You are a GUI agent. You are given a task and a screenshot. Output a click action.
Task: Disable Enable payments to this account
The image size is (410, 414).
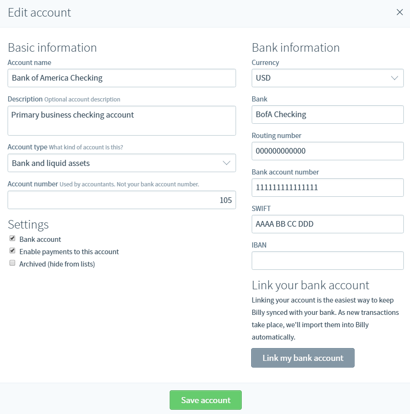[x=12, y=251]
